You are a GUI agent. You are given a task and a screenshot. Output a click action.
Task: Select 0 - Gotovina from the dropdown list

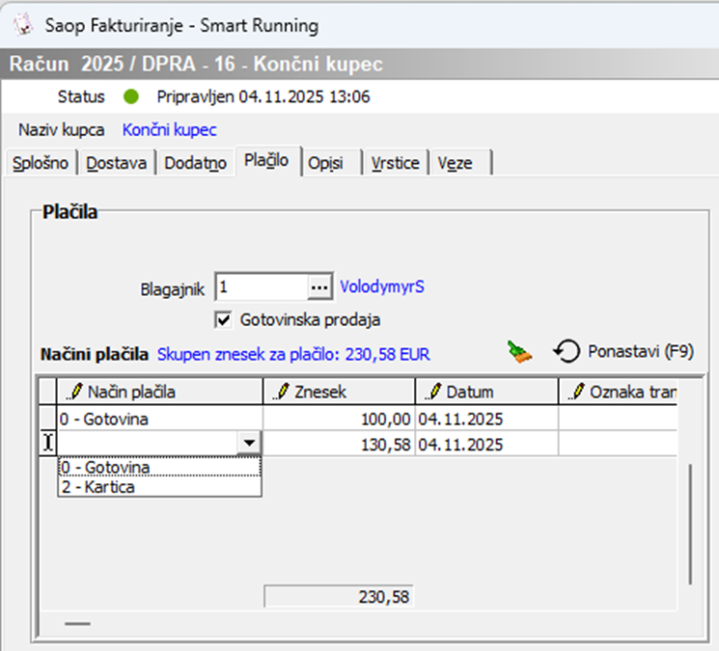(x=159, y=468)
